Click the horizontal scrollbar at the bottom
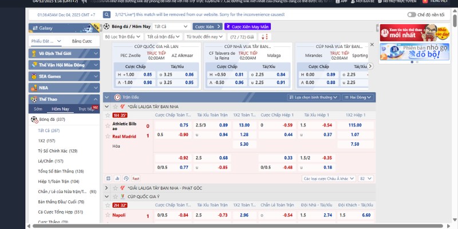458x229 pixels. [239, 226]
